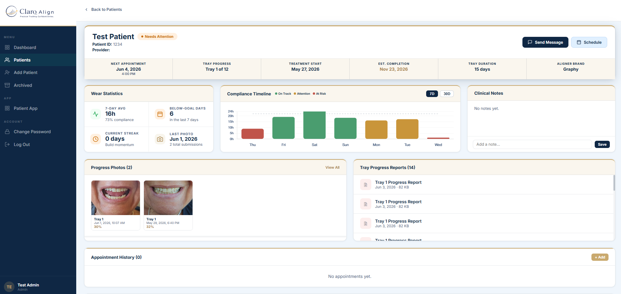This screenshot has height=294, width=621.
Task: Click the Needs Attention status badge
Action: [x=157, y=37]
